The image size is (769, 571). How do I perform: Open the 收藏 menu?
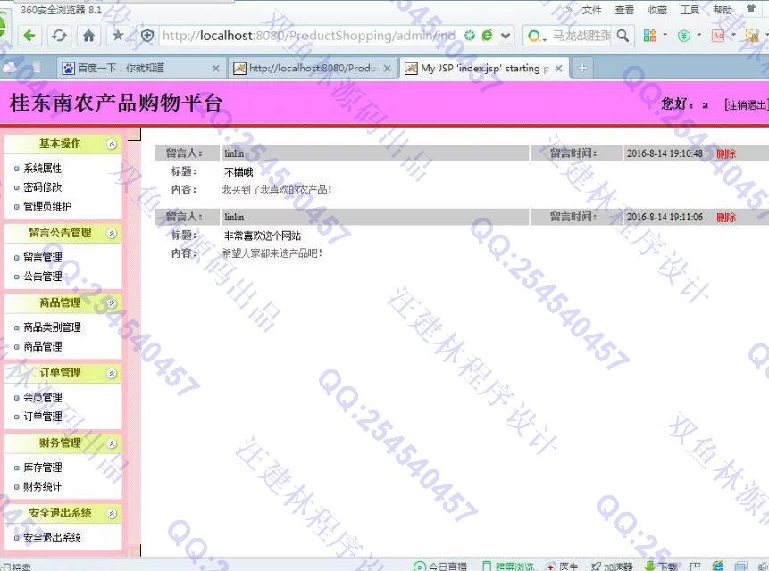click(657, 10)
